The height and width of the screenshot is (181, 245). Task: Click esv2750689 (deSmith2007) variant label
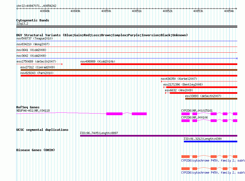coord(36,61)
